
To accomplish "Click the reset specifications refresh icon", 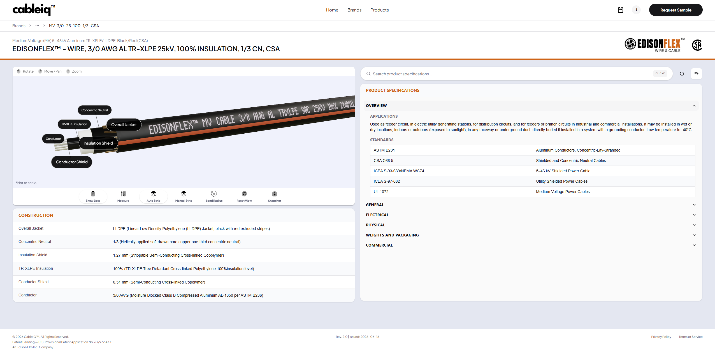I will coord(682,74).
